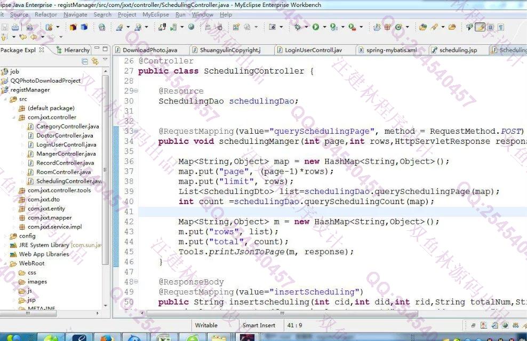This screenshot has width=527, height=341.
Task: Open Package Explorer view menu triangle
Action: tap(105, 59)
